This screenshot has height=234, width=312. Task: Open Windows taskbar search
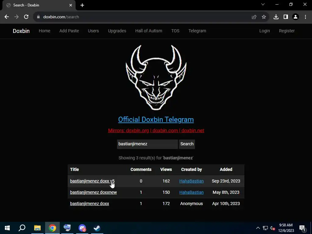point(22,228)
